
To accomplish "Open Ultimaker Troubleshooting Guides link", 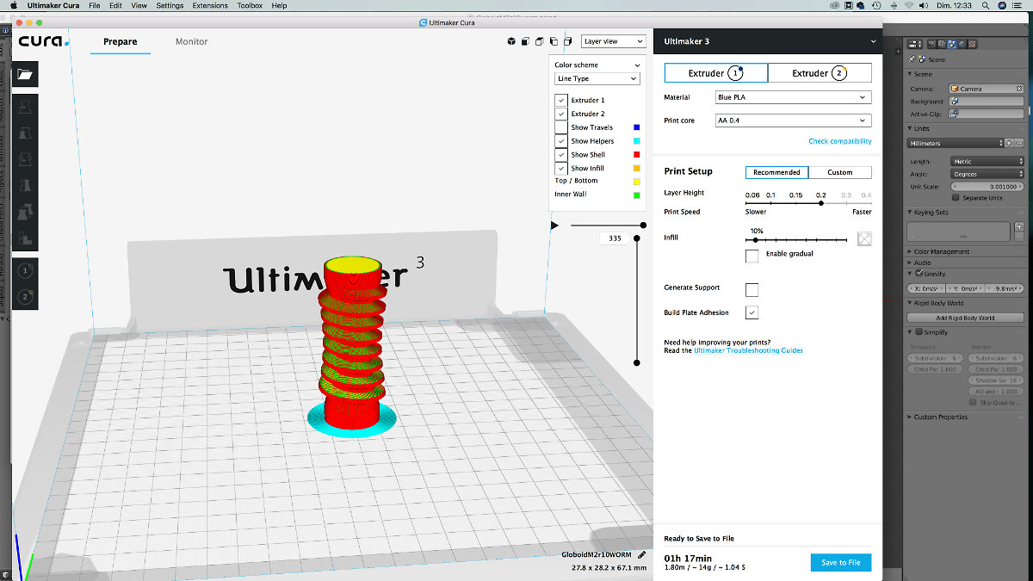I will coord(748,350).
